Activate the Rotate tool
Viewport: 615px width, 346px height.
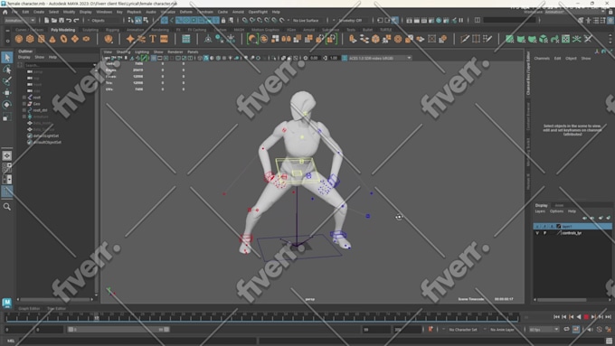tap(7, 105)
